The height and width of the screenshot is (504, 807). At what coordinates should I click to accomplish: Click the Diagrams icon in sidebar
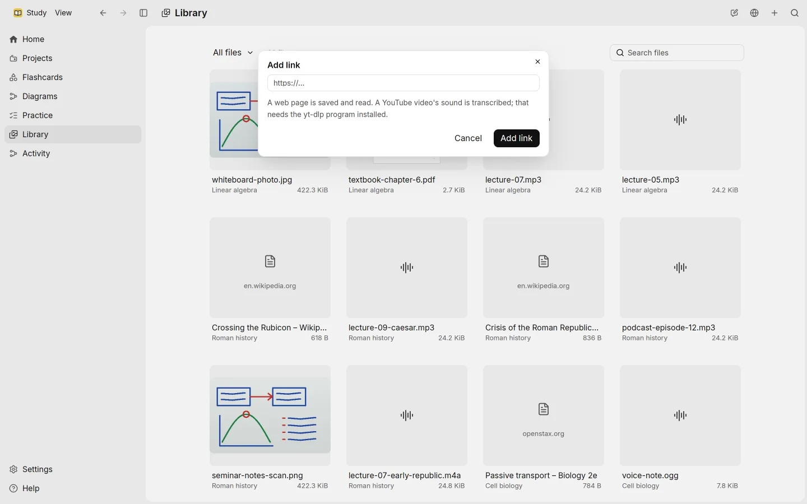(13, 96)
